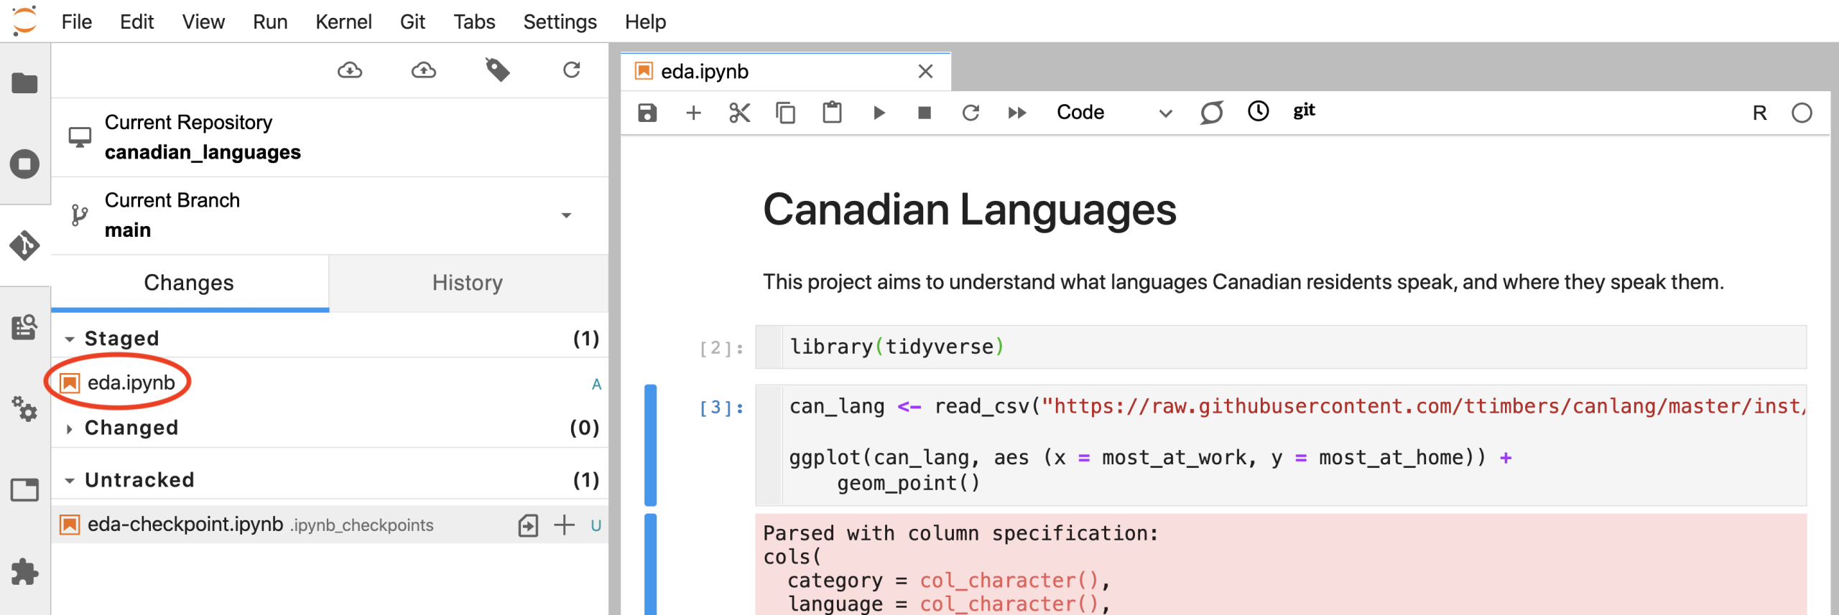This screenshot has width=1839, height=615.
Task: Save the notebook with the disk icon
Action: pos(647,113)
